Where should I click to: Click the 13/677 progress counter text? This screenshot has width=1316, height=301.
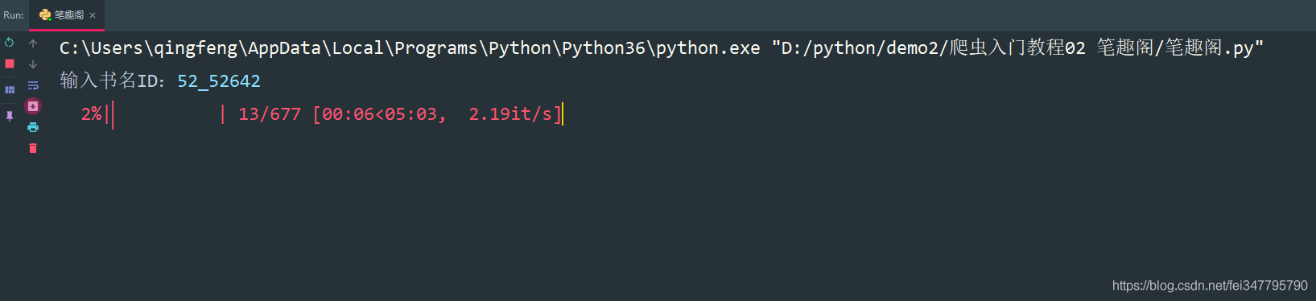pyautogui.click(x=270, y=114)
